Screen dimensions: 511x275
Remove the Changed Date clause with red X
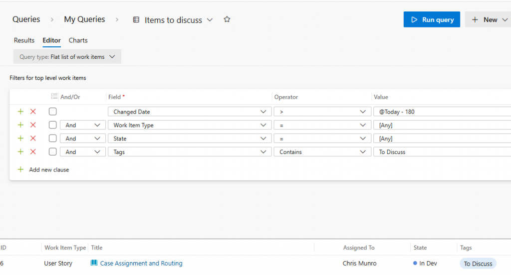[33, 112]
